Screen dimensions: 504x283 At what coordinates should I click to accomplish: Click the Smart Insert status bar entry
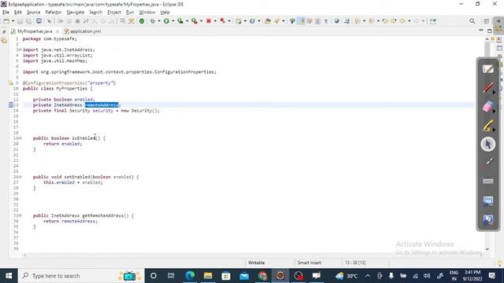pyautogui.click(x=309, y=263)
